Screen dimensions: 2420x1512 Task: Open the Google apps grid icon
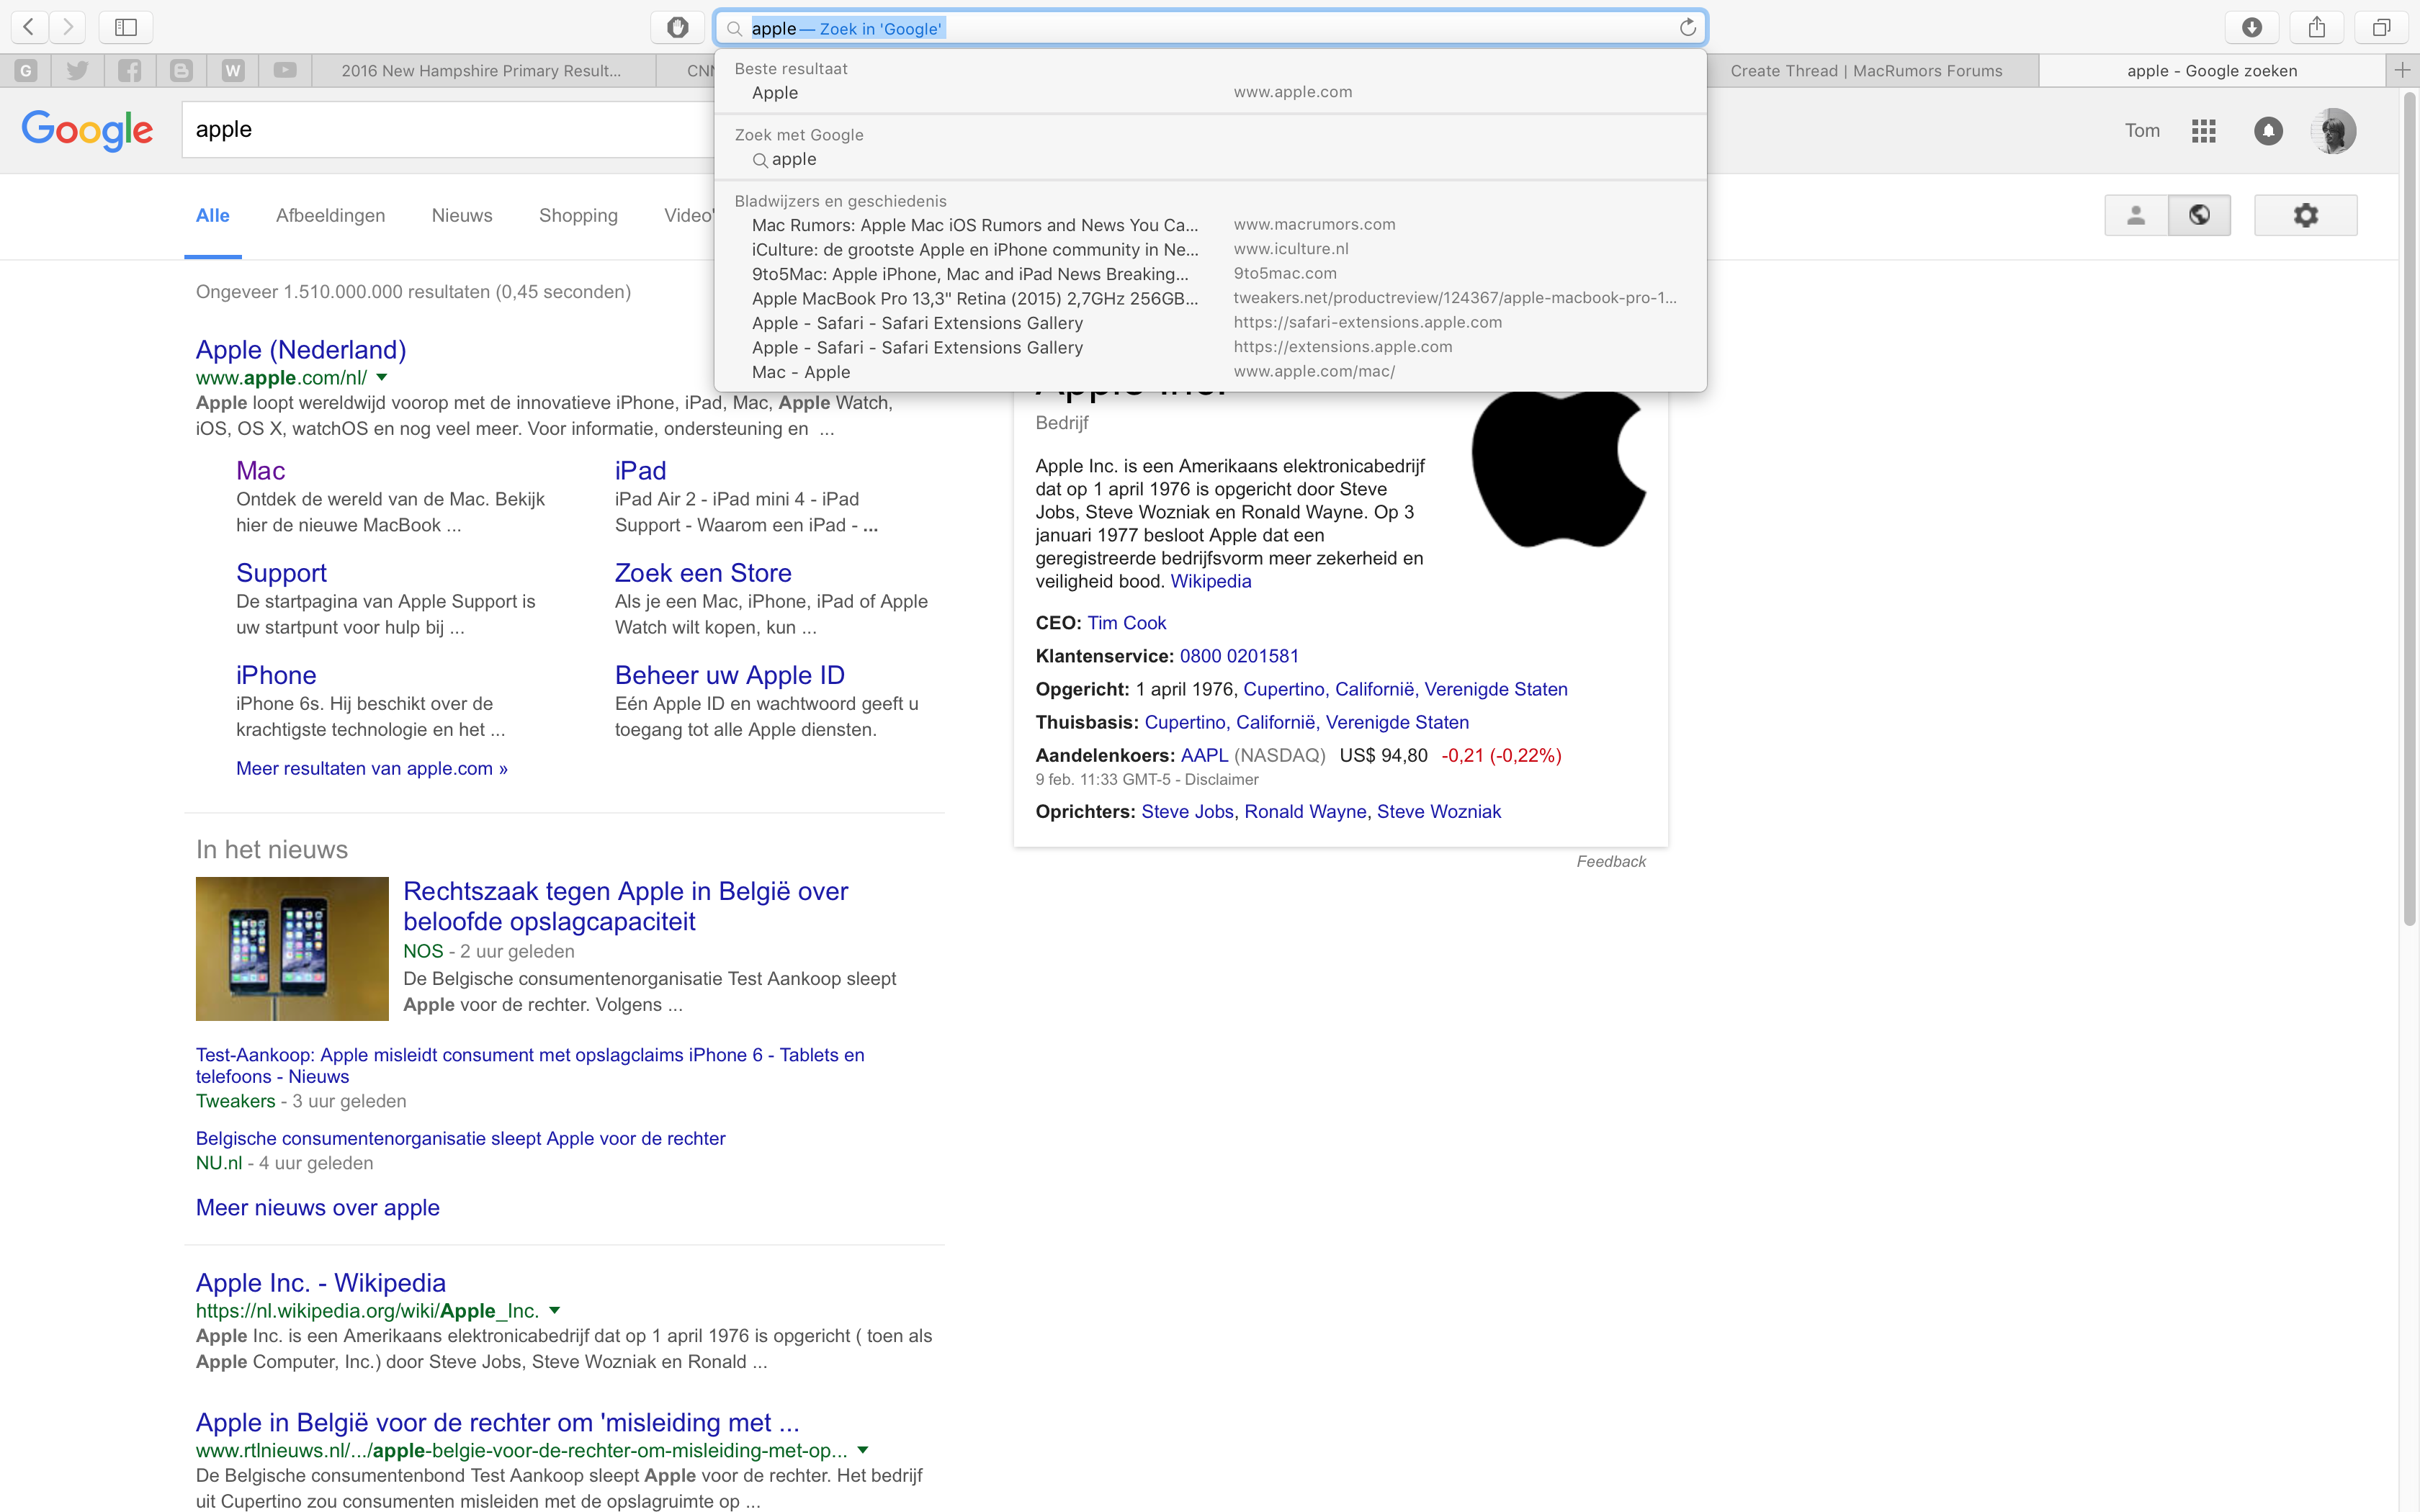2203,130
